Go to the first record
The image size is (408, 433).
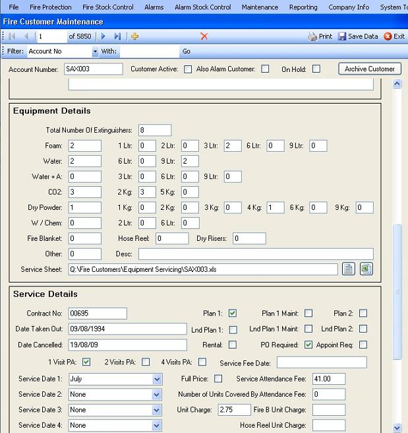point(12,36)
